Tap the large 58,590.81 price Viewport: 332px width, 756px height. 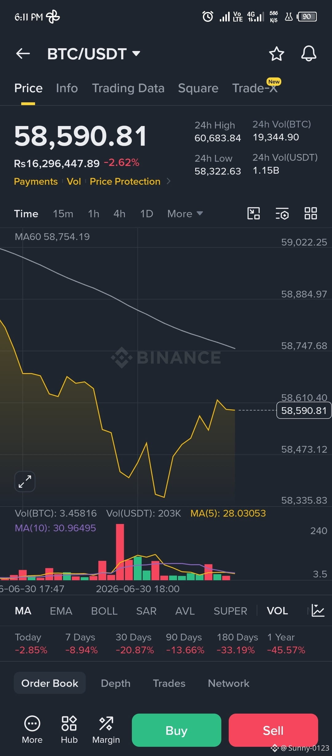click(x=81, y=136)
